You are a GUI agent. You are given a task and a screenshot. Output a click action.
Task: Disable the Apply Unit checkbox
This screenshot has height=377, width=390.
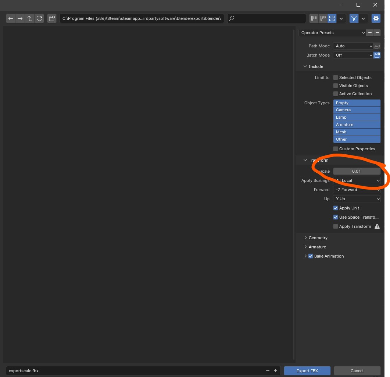click(x=336, y=208)
